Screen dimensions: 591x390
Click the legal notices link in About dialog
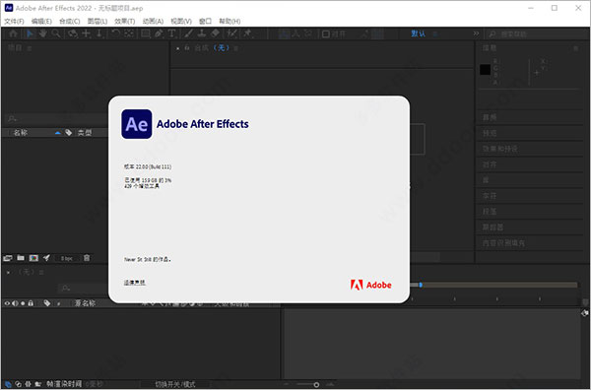[135, 283]
